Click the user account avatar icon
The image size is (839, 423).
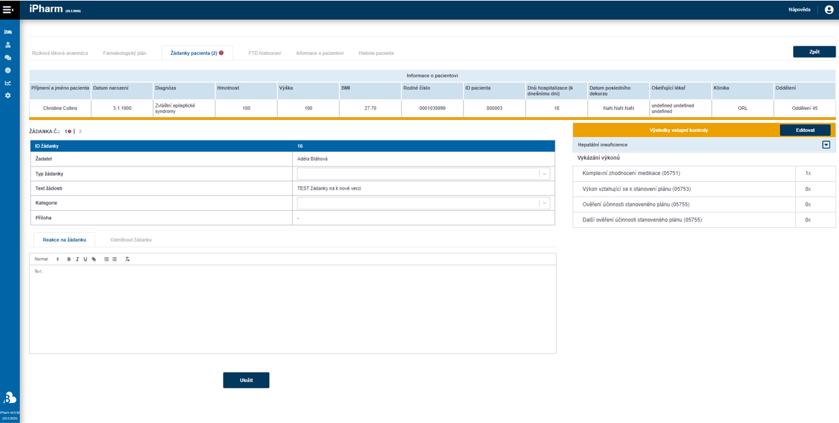tap(828, 9)
